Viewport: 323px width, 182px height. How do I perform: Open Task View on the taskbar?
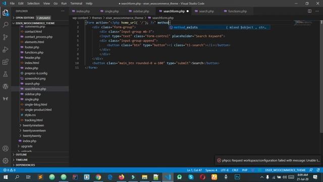[x=28, y=177]
